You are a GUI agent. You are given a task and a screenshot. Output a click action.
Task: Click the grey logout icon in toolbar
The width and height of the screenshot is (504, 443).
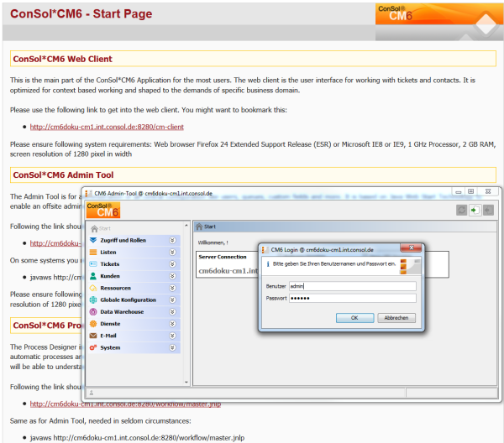(x=488, y=211)
